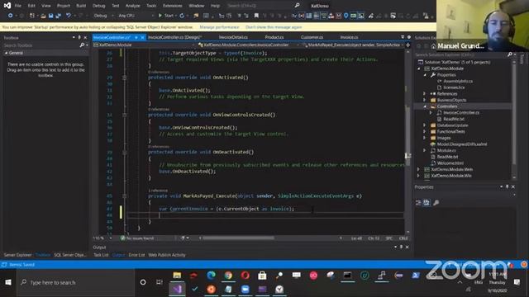Switch to the Task List tab
Screen dimensions: 529x297
point(101,255)
